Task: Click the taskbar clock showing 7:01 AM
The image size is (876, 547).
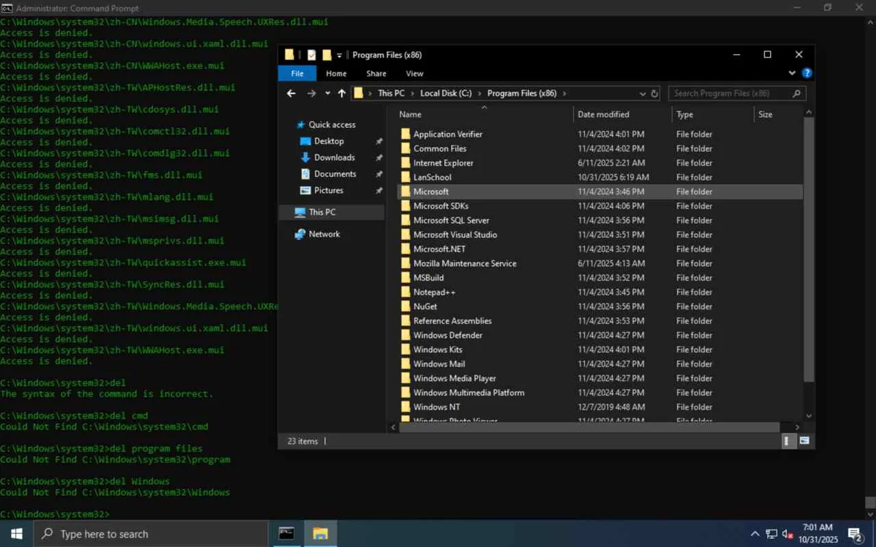Action: (817, 533)
